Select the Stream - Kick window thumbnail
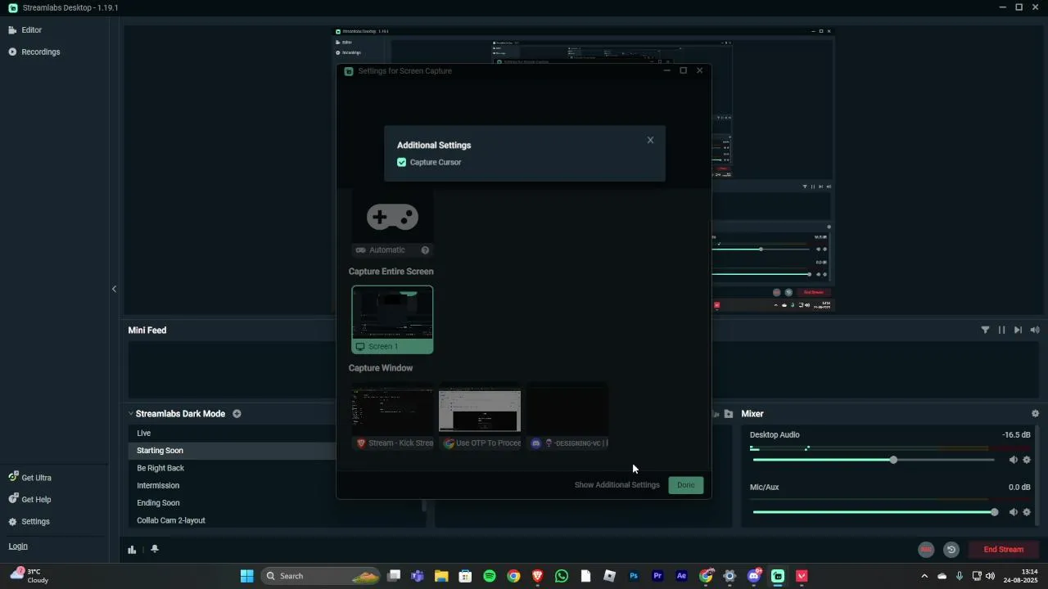The width and height of the screenshot is (1048, 589). (x=393, y=417)
